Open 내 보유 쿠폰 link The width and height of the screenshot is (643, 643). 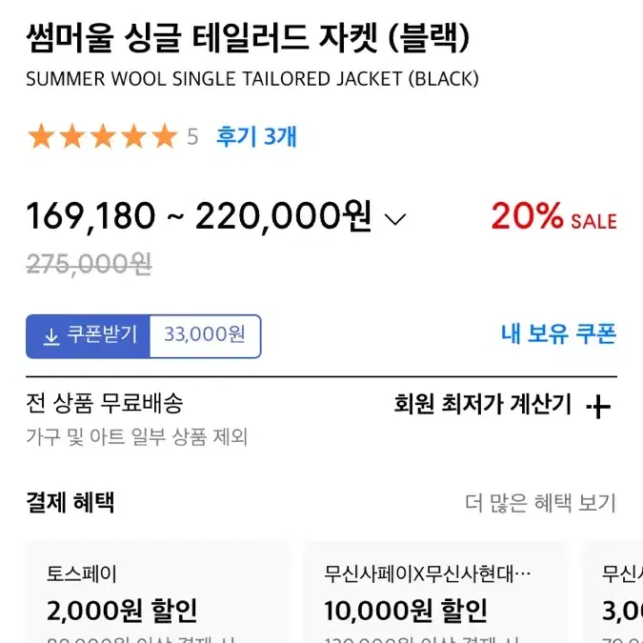click(x=558, y=333)
